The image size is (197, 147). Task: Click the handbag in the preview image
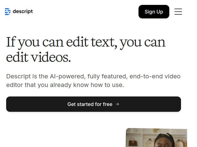point(133,142)
